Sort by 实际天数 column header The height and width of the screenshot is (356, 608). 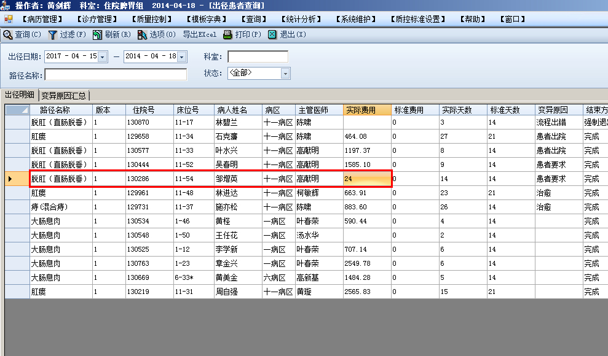pos(462,110)
